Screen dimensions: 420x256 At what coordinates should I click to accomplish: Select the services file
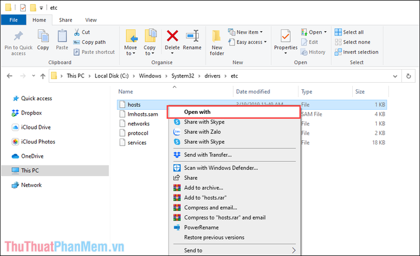click(x=137, y=143)
